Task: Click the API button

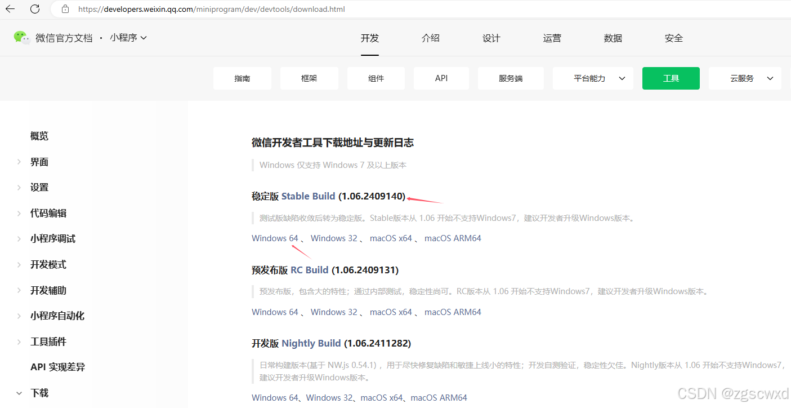Action: pos(441,78)
